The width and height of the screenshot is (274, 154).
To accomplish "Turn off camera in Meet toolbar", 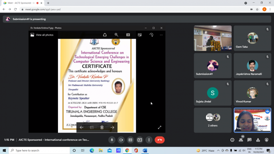I will (121, 140).
